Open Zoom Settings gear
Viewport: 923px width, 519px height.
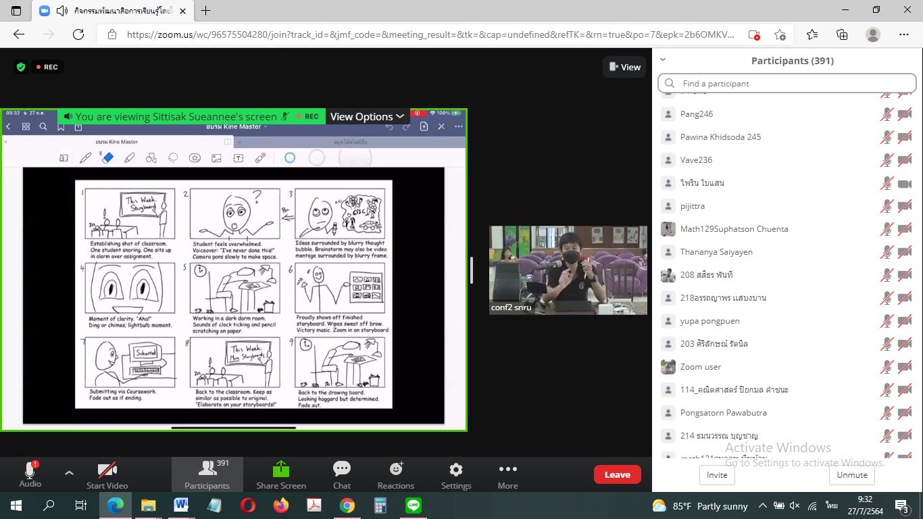pos(456,474)
